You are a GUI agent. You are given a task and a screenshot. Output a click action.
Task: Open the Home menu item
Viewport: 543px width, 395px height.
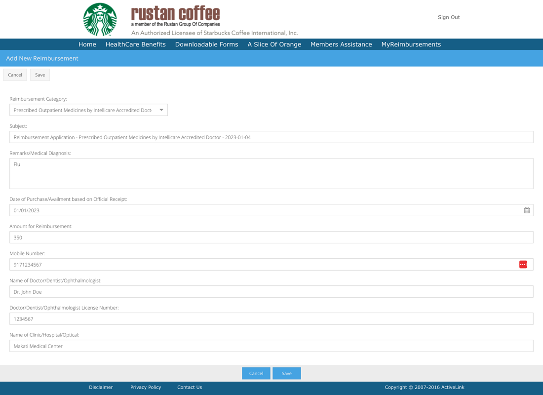pos(87,44)
